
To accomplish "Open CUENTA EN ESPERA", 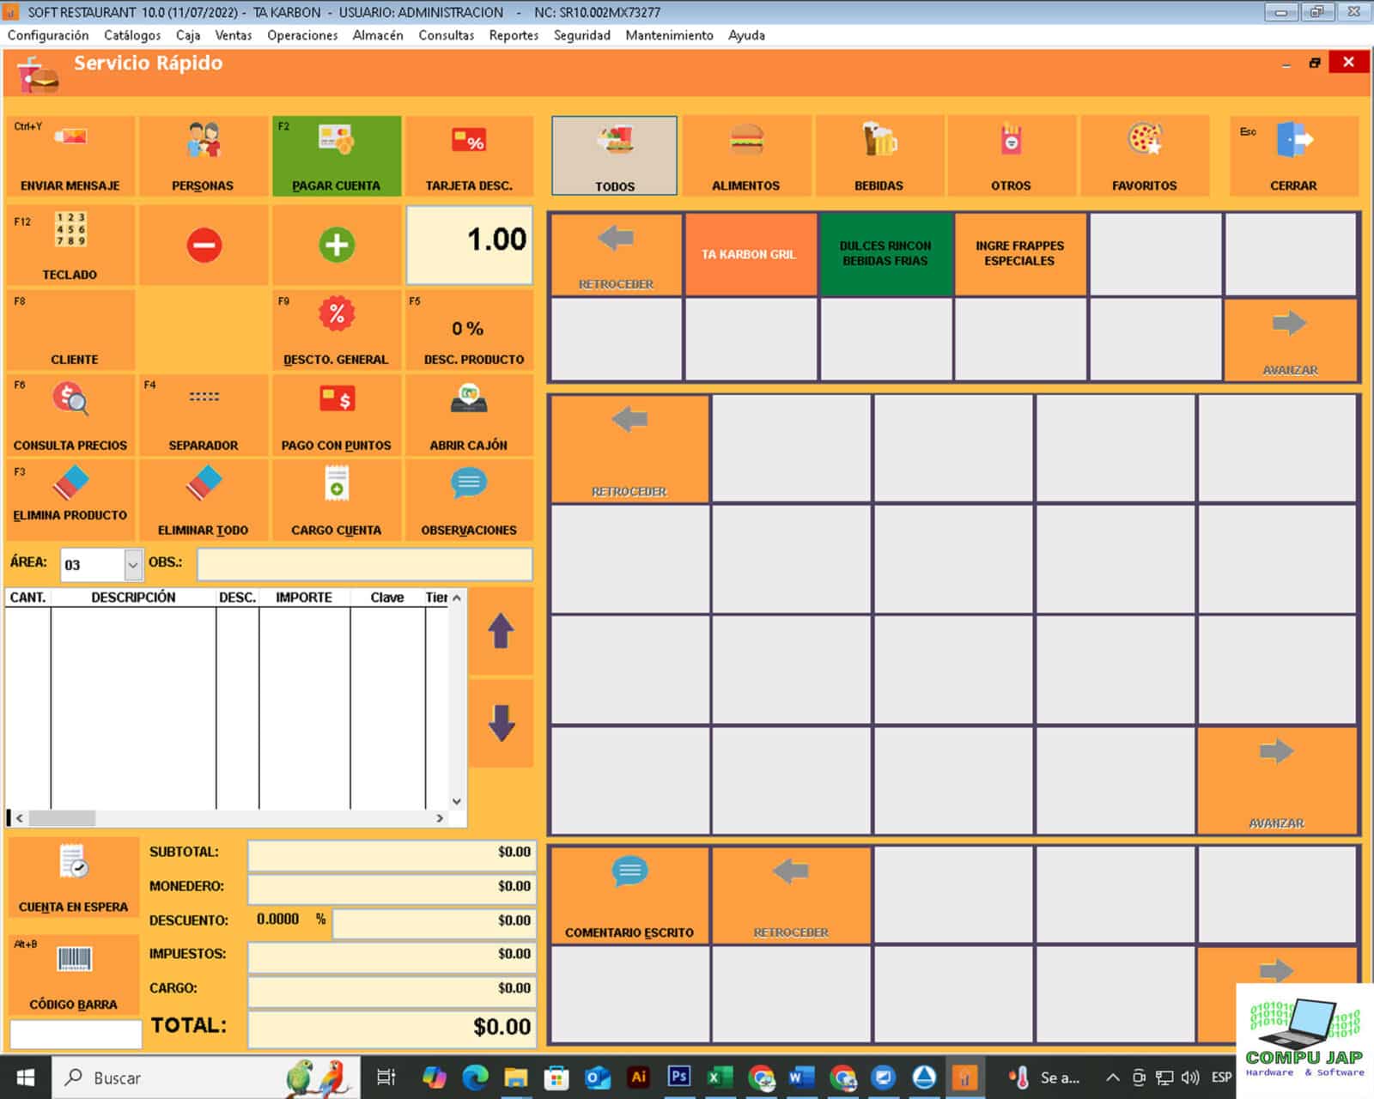I will click(x=74, y=877).
